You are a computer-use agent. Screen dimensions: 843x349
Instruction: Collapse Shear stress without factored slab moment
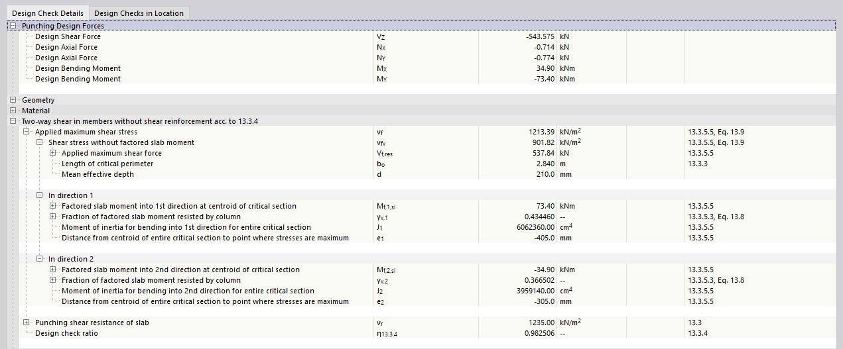(39, 142)
